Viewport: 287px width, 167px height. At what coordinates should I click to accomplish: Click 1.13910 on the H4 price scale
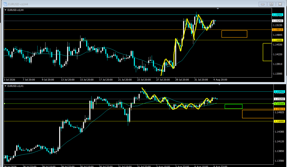tap(277, 64)
